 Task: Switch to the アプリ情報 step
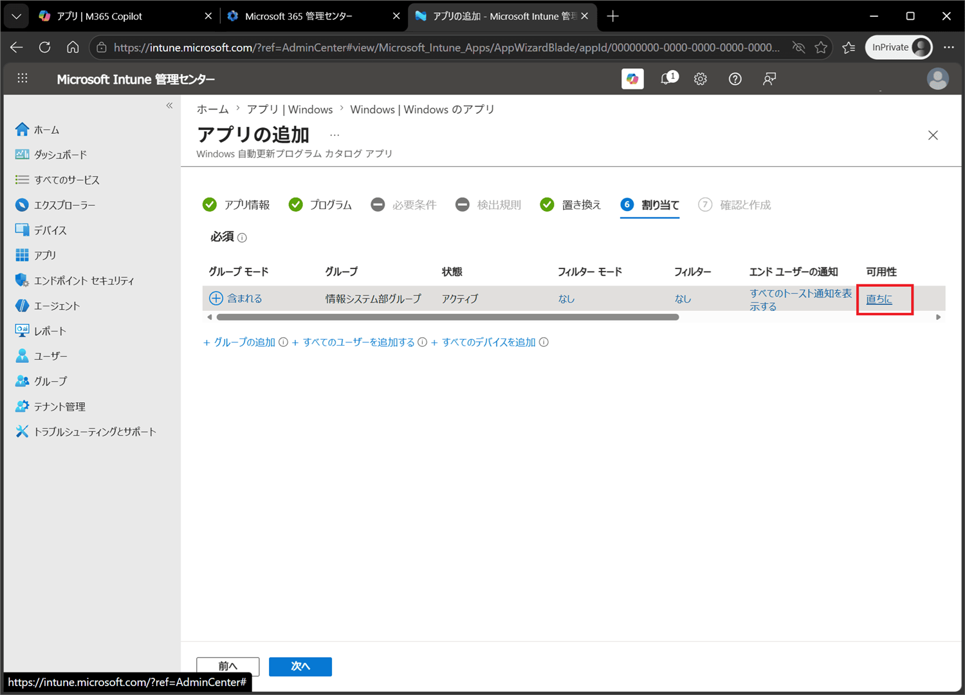pyautogui.click(x=236, y=205)
